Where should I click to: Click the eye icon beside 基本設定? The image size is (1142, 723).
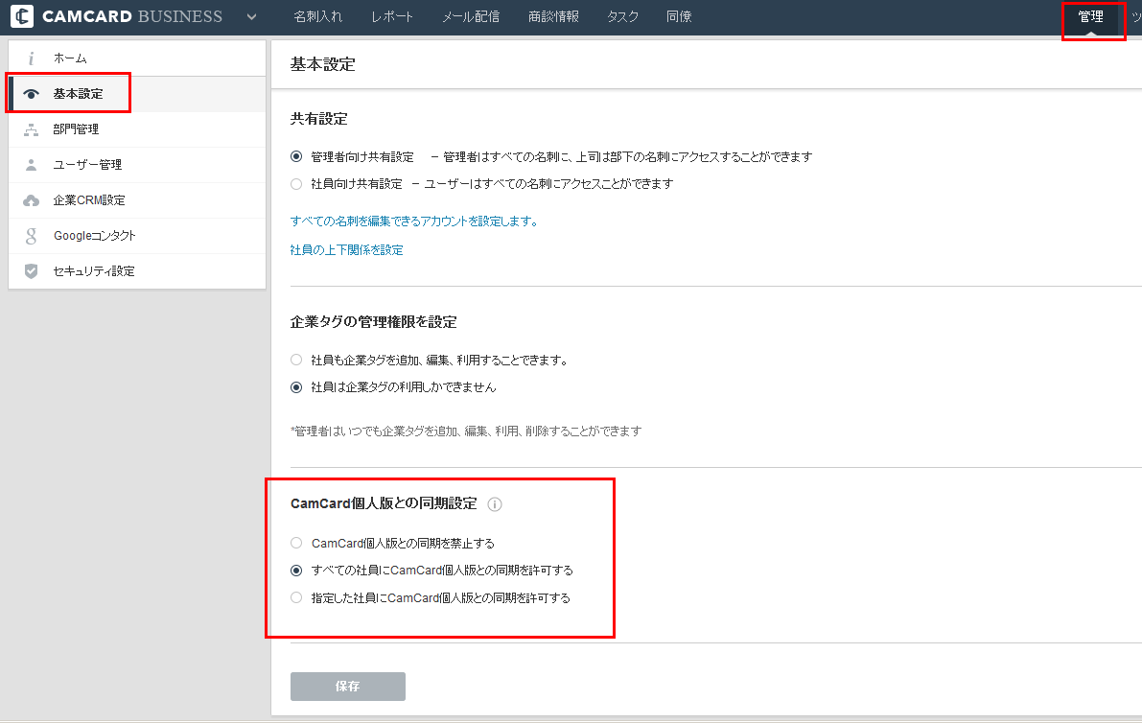[31, 94]
